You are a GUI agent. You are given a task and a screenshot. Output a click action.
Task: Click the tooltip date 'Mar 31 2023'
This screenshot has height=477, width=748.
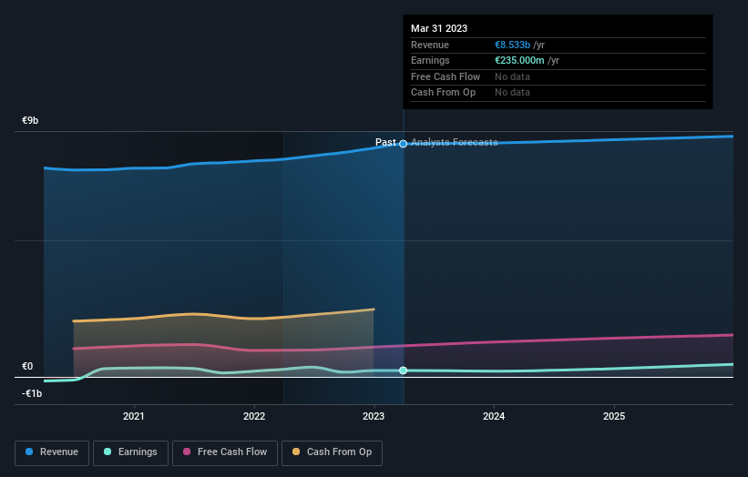point(439,28)
